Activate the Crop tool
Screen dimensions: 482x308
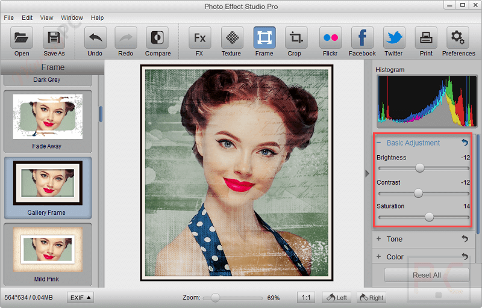pyautogui.click(x=296, y=38)
